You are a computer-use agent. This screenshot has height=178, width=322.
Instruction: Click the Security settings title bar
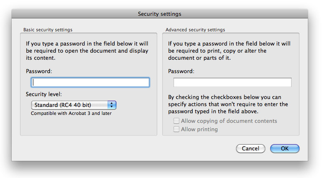[160, 14]
